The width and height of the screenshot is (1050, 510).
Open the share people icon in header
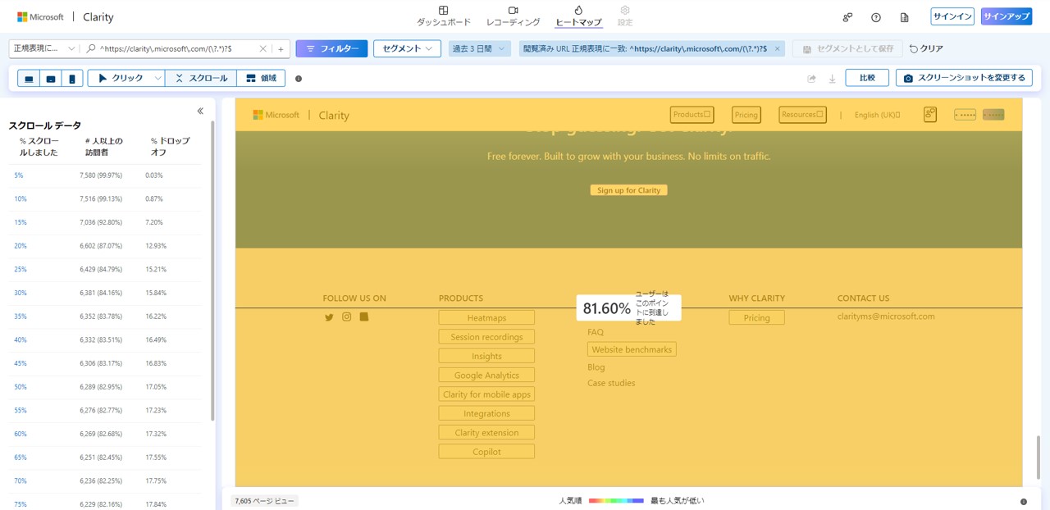(847, 17)
